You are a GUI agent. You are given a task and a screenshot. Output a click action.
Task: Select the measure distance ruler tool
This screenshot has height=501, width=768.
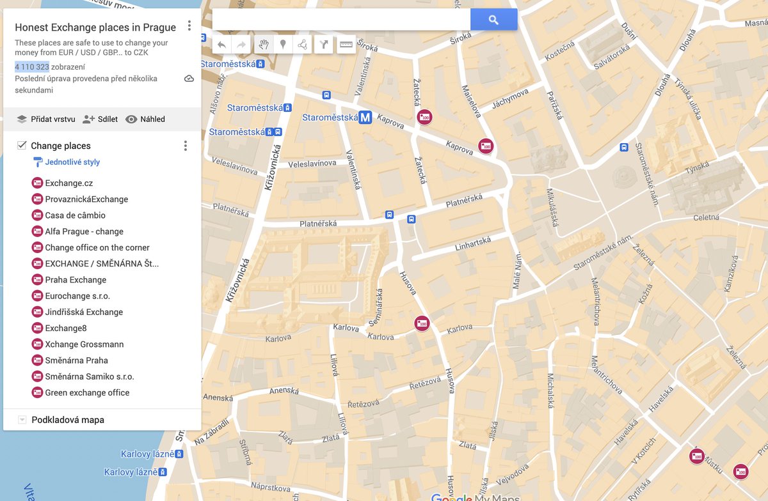coord(346,45)
